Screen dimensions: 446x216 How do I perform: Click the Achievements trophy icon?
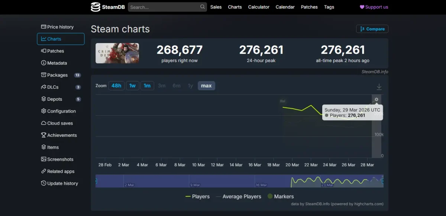(44, 135)
